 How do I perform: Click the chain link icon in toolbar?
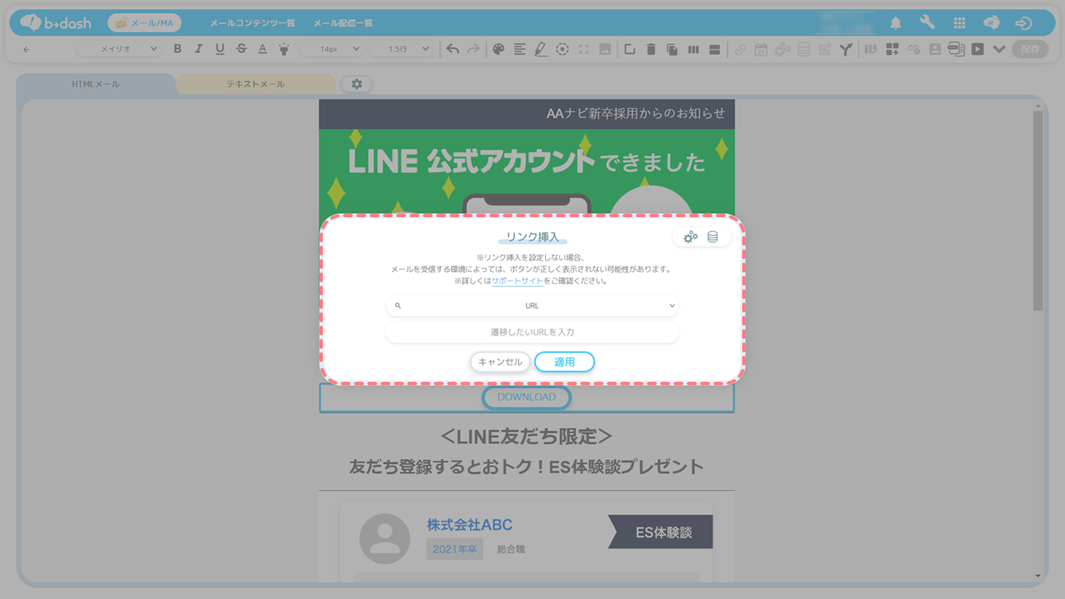coord(740,49)
